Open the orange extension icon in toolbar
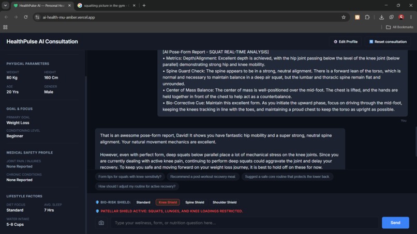Screen dimensions: 417x234 357,17
